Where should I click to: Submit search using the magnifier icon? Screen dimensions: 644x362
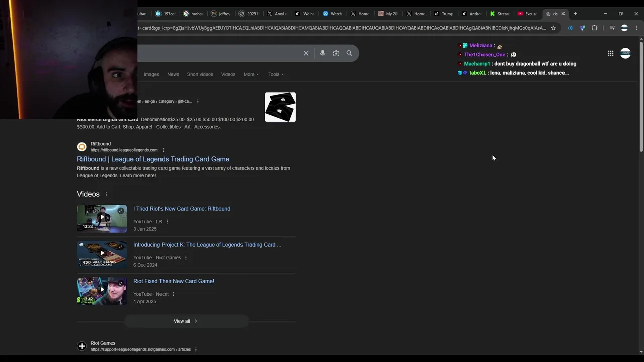pyautogui.click(x=349, y=53)
